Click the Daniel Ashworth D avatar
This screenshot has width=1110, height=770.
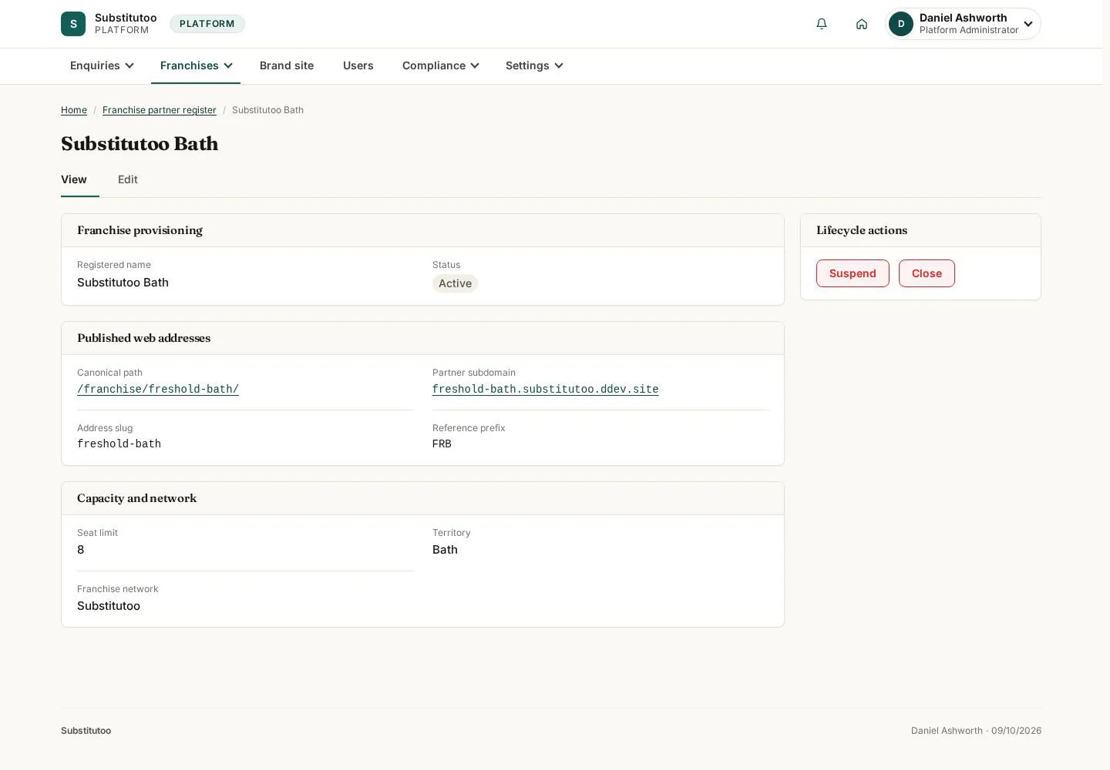[x=901, y=24]
